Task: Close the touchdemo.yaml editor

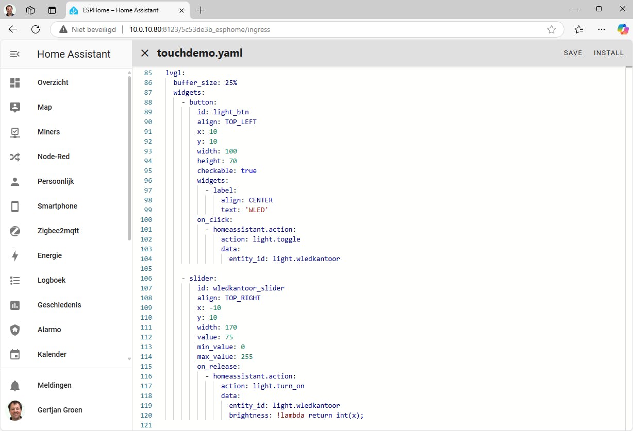Action: [145, 53]
